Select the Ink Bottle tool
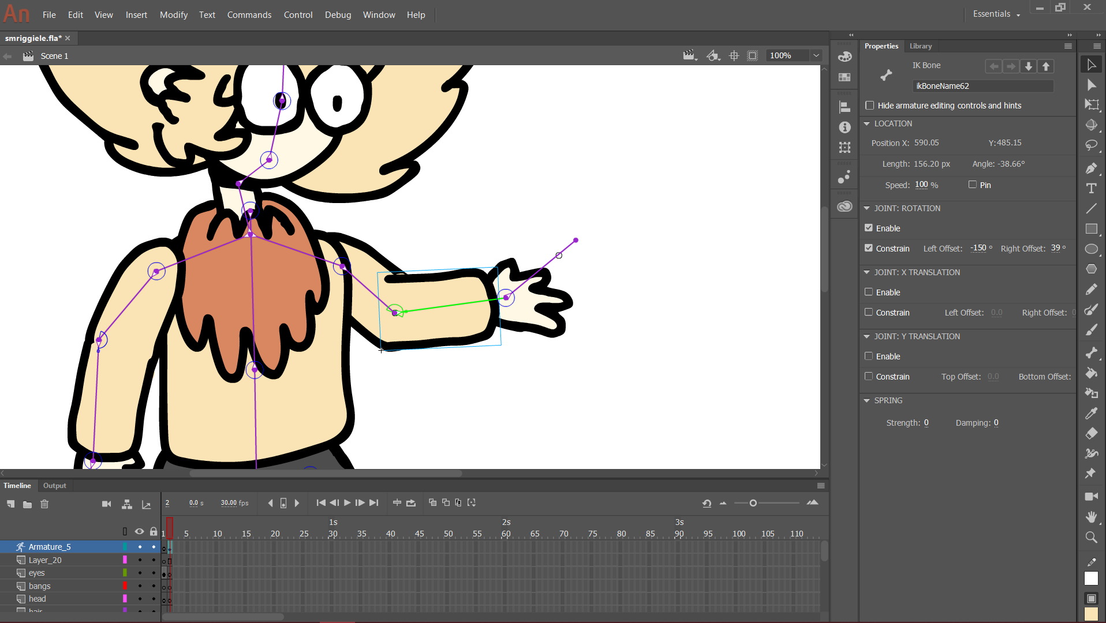 [x=1091, y=393]
